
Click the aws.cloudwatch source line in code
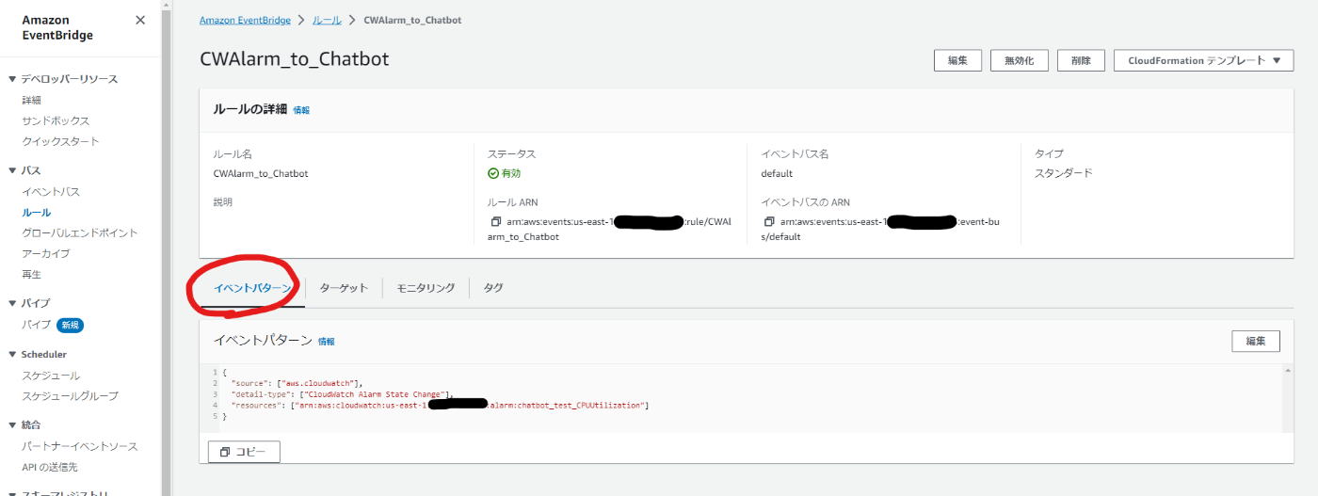(x=297, y=383)
